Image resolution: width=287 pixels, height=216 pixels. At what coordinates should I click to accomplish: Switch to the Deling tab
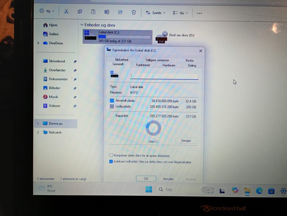coord(192,65)
